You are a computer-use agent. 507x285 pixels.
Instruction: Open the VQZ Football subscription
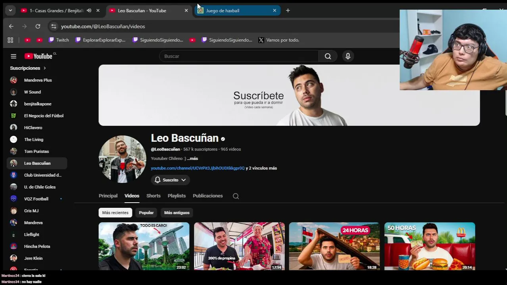pos(37,199)
